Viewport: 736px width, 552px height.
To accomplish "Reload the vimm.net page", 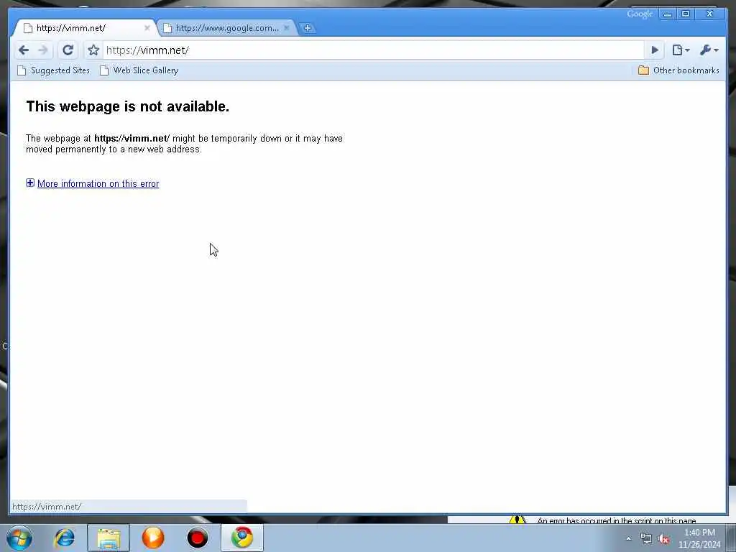I will point(68,50).
